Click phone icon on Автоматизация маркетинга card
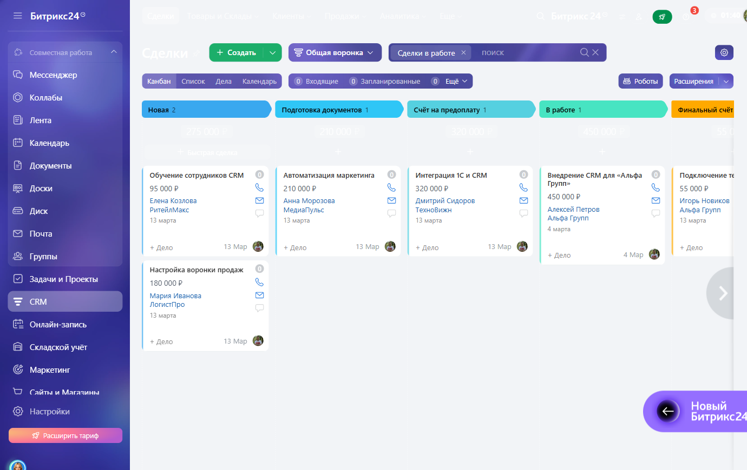The height and width of the screenshot is (470, 747). [x=391, y=187]
